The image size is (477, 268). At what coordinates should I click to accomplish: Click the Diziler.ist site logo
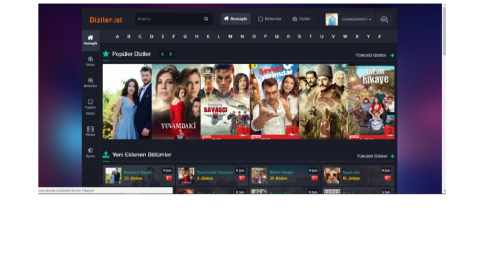pos(106,20)
